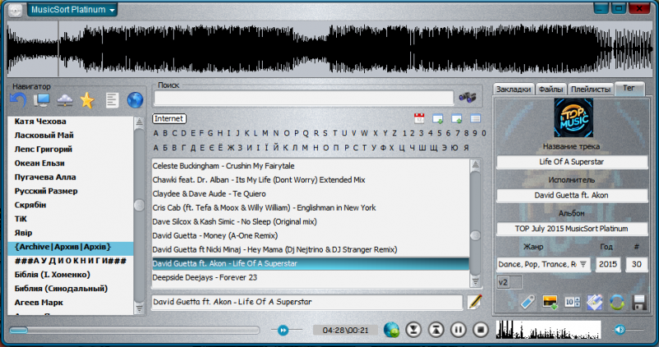Toggle the Internet filter button
Image resolution: width=659 pixels, height=347 pixels.
click(169, 118)
